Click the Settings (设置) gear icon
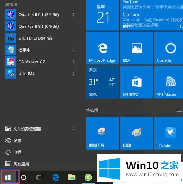 (x=8, y=140)
